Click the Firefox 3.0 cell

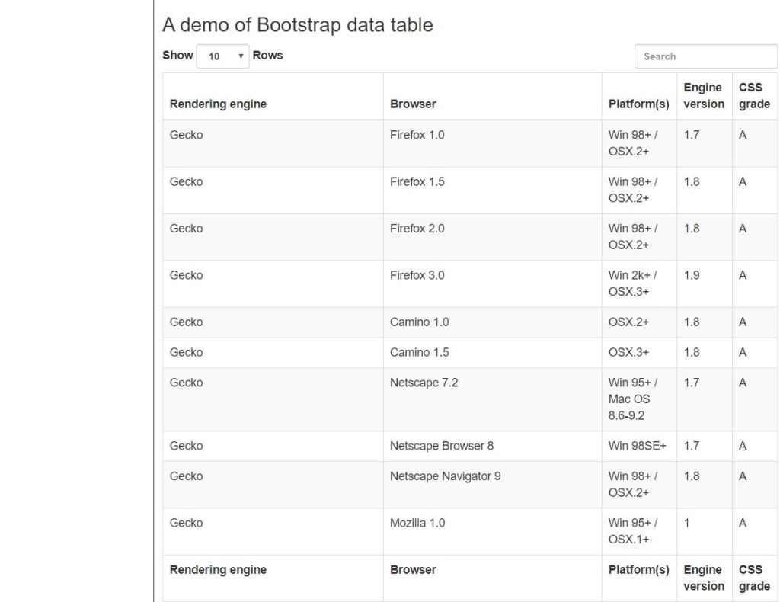coord(417,275)
